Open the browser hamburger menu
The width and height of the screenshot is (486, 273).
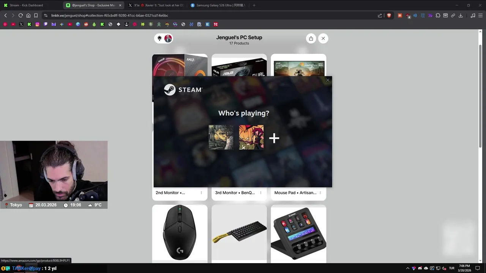[480, 16]
